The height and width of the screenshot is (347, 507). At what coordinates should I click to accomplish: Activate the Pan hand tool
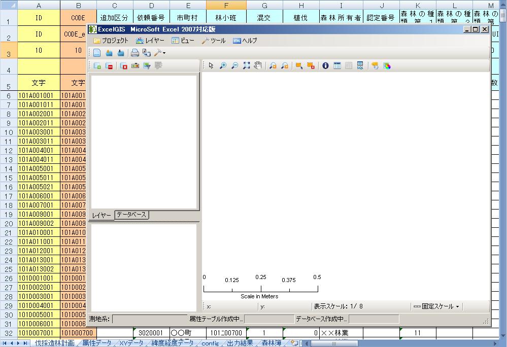pos(257,65)
